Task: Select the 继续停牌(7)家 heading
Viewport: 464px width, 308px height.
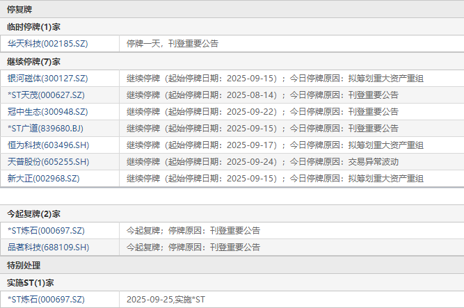Action: pos(33,62)
